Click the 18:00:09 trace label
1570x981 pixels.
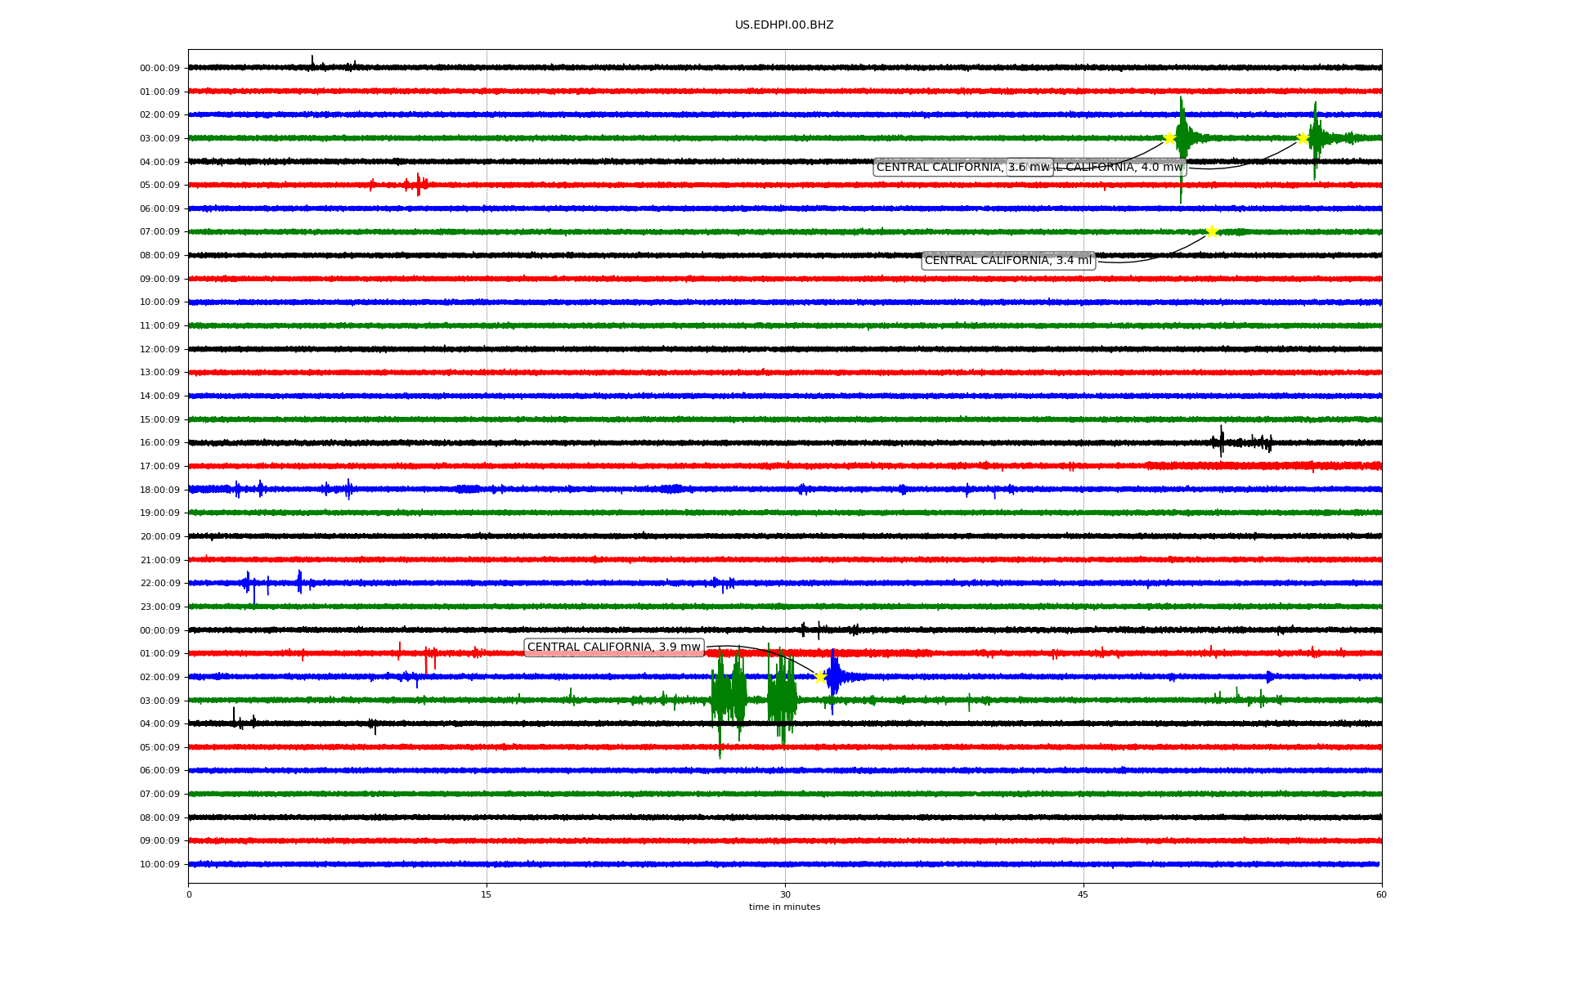(159, 490)
